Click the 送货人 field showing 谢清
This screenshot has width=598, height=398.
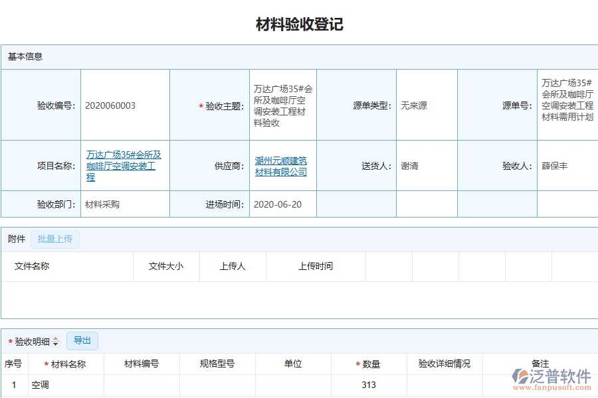[409, 166]
